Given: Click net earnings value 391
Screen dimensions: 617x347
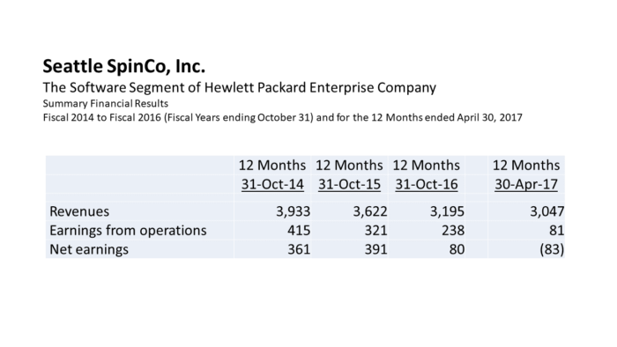Looking at the screenshot, I should tap(375, 249).
